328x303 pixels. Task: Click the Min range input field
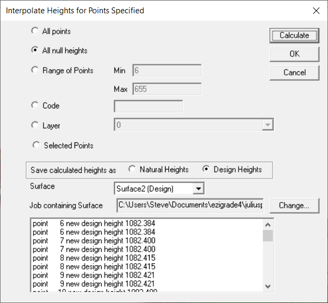(x=167, y=71)
